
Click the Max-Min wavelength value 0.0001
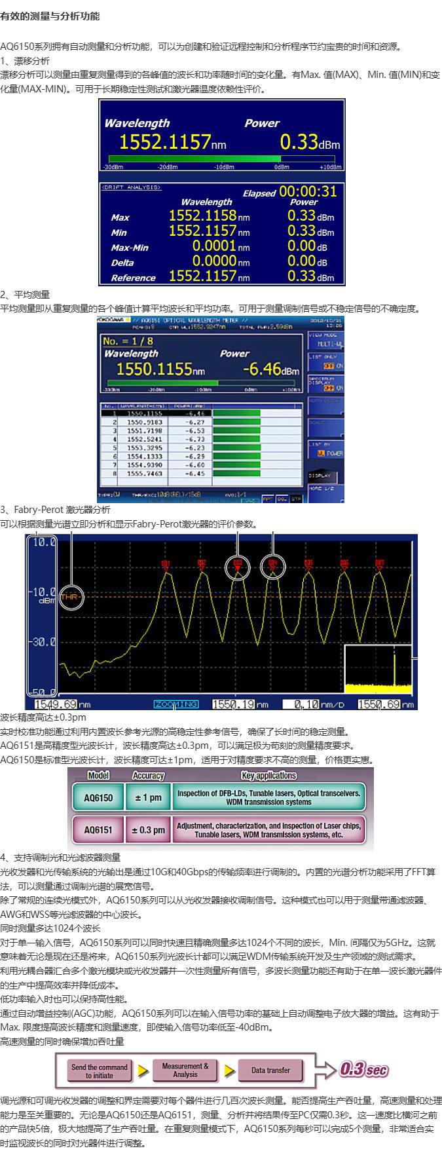tap(221, 246)
